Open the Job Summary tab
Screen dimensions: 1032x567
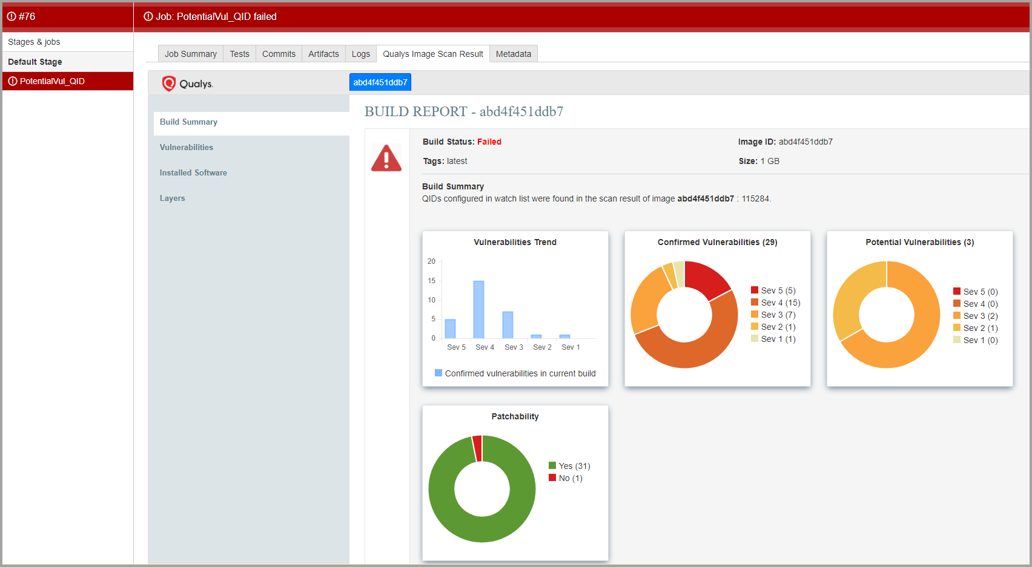[x=191, y=54]
